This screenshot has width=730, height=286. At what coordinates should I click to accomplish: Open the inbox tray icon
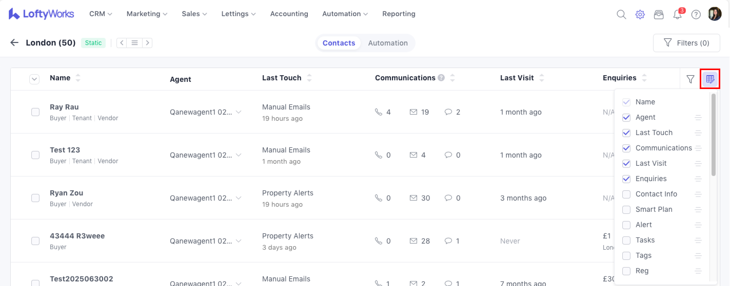point(659,14)
